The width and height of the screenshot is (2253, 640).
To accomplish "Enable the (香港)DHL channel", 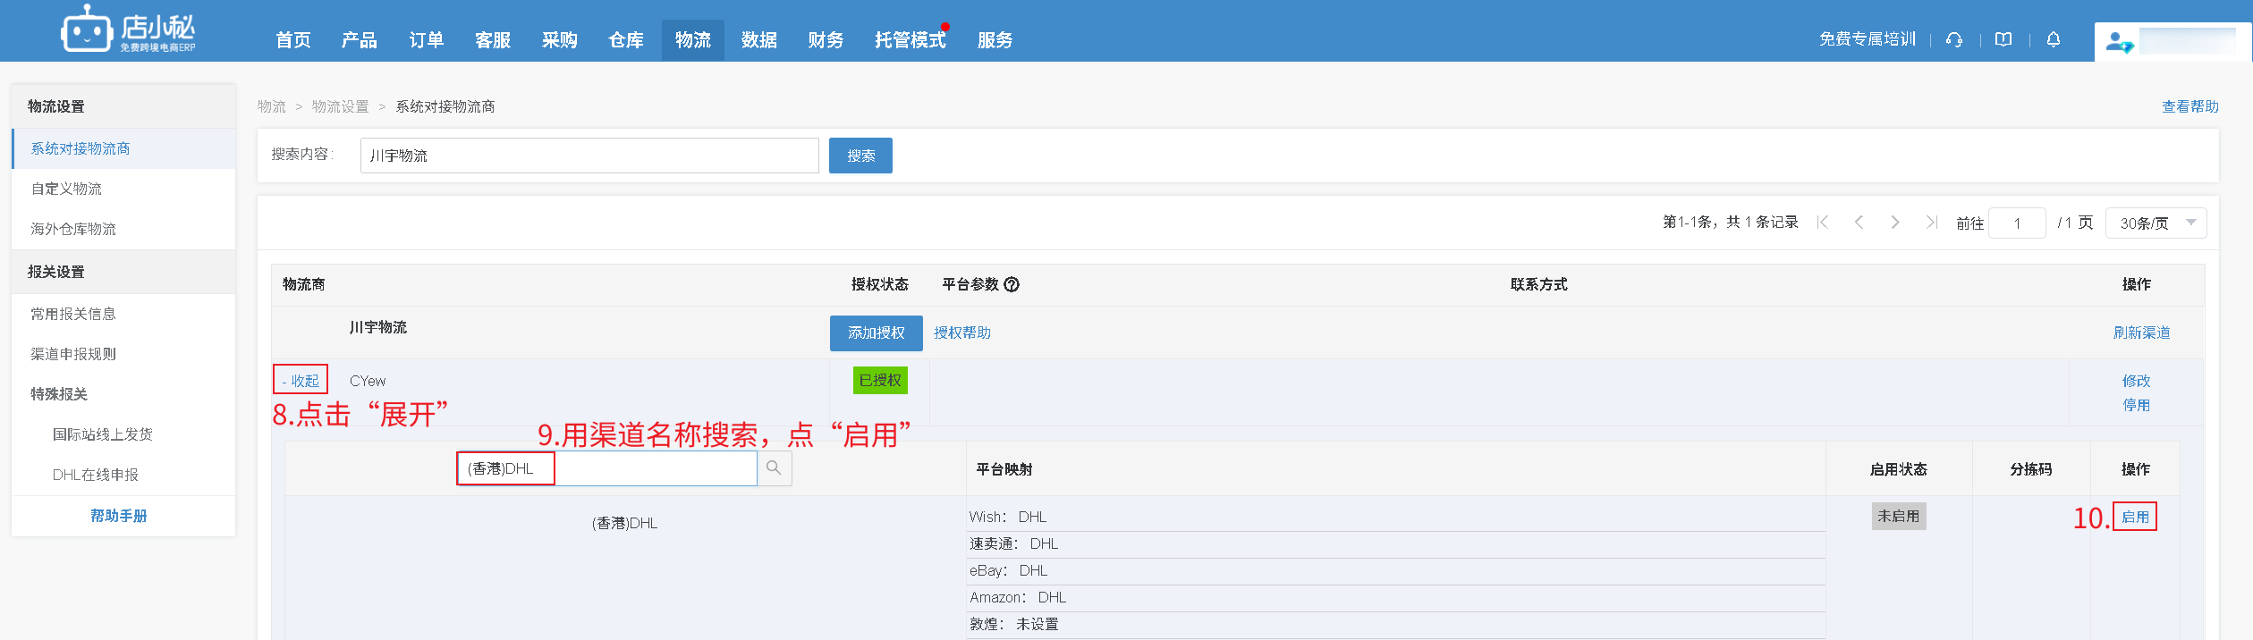I will pos(2134,517).
